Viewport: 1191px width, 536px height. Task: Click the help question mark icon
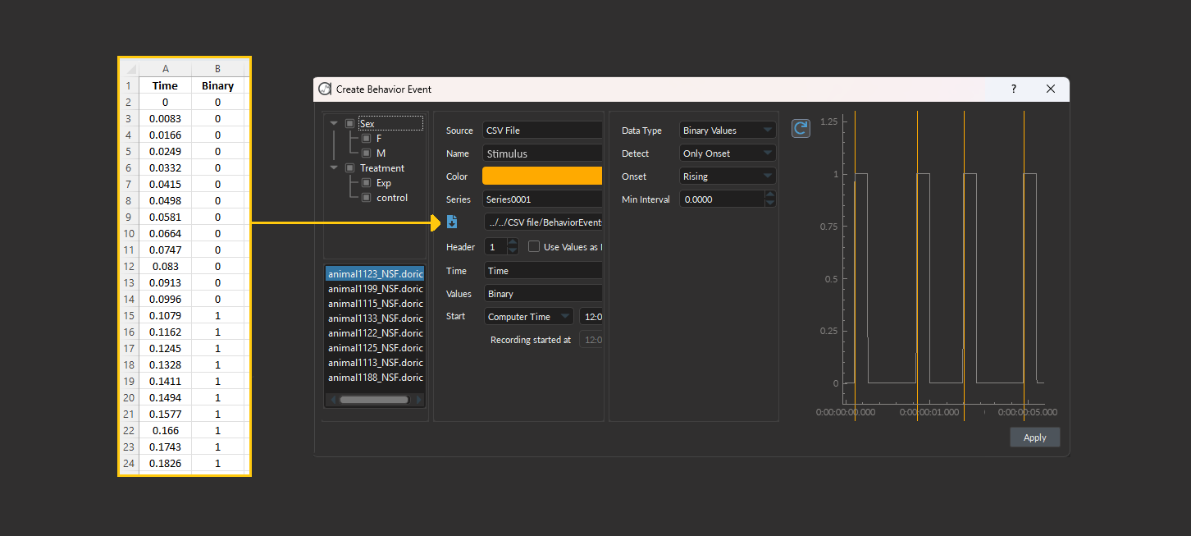tap(1014, 89)
